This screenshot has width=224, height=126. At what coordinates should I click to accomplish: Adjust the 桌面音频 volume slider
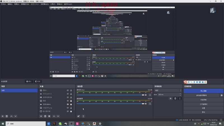click(110, 104)
